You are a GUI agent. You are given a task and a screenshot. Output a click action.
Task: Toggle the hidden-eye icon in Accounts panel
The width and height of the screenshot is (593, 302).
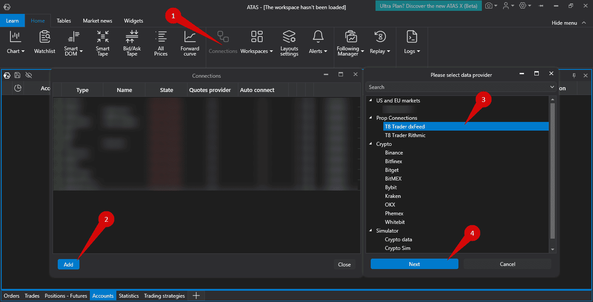click(x=29, y=75)
